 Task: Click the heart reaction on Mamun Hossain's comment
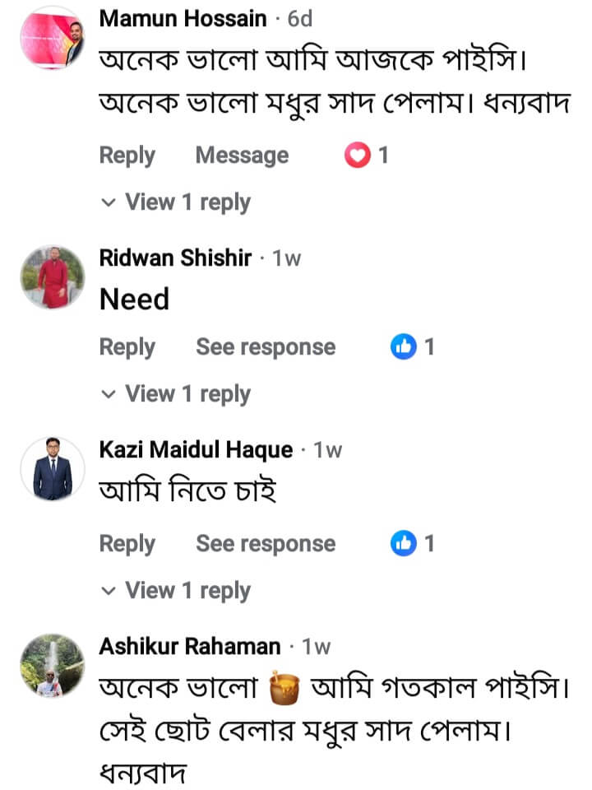[358, 155]
